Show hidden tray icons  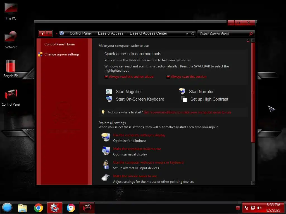(x=238, y=208)
